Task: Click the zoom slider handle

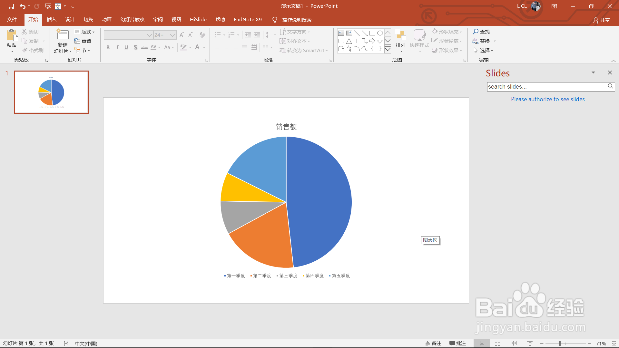Action: click(x=560, y=343)
